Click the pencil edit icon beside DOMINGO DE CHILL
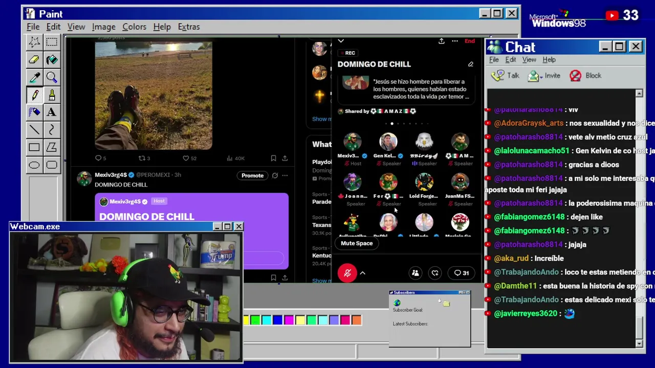 pyautogui.click(x=471, y=64)
